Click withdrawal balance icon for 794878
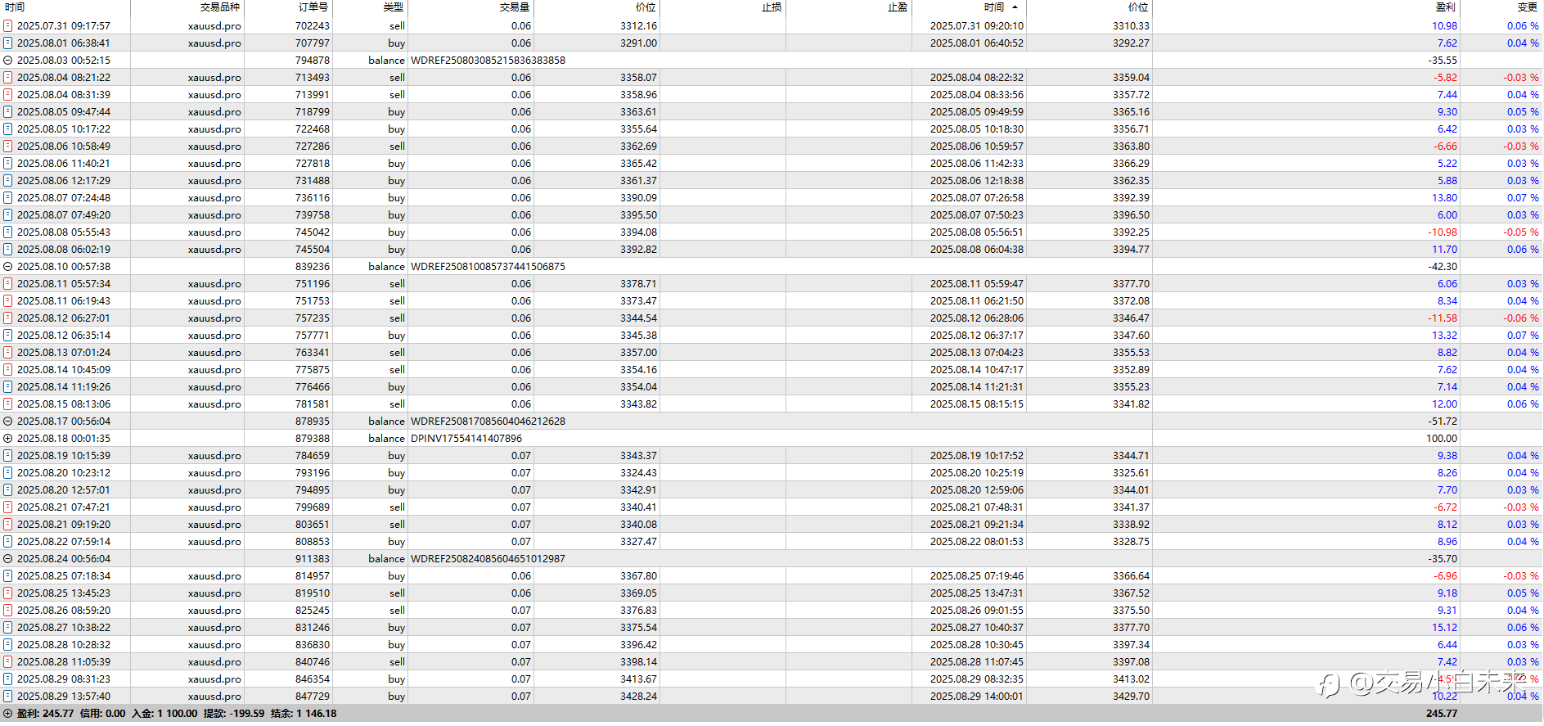Image resolution: width=1544 pixels, height=726 pixels. [x=8, y=61]
